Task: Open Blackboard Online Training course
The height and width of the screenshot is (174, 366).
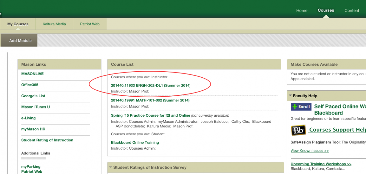Action: (x=135, y=142)
